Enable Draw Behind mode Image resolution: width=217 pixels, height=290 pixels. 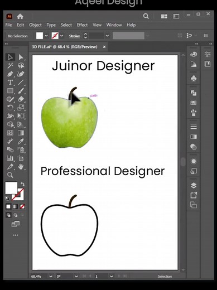click(x=16, y=215)
